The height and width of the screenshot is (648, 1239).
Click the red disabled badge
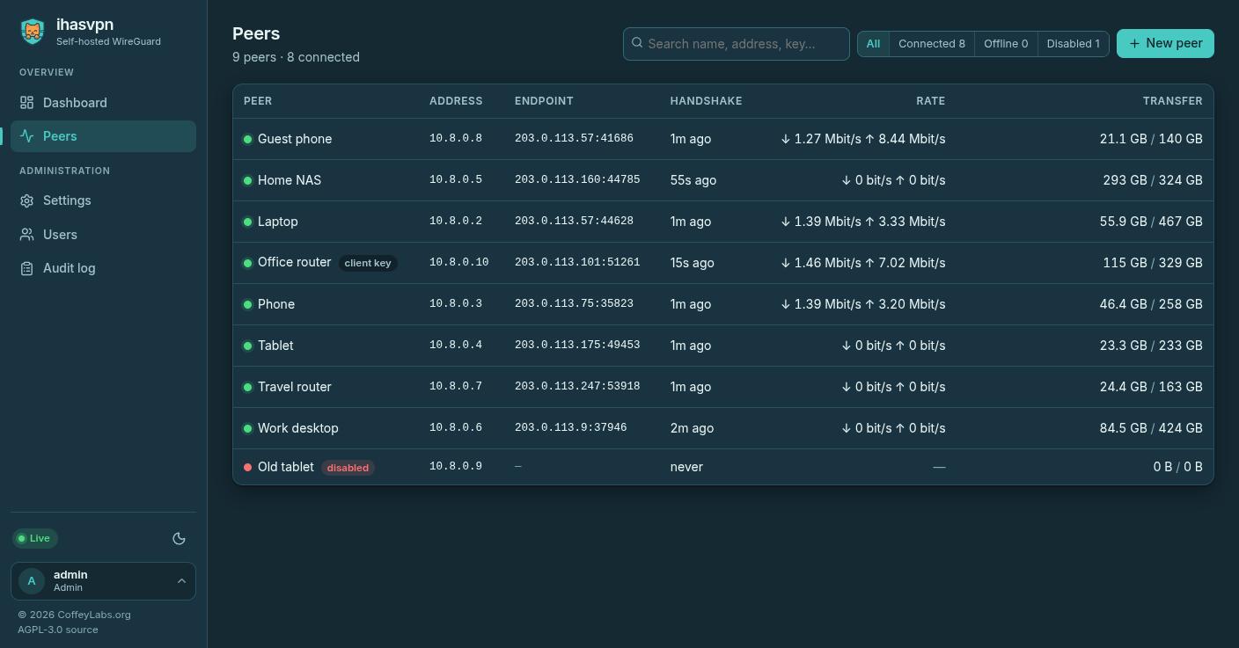[x=348, y=468]
